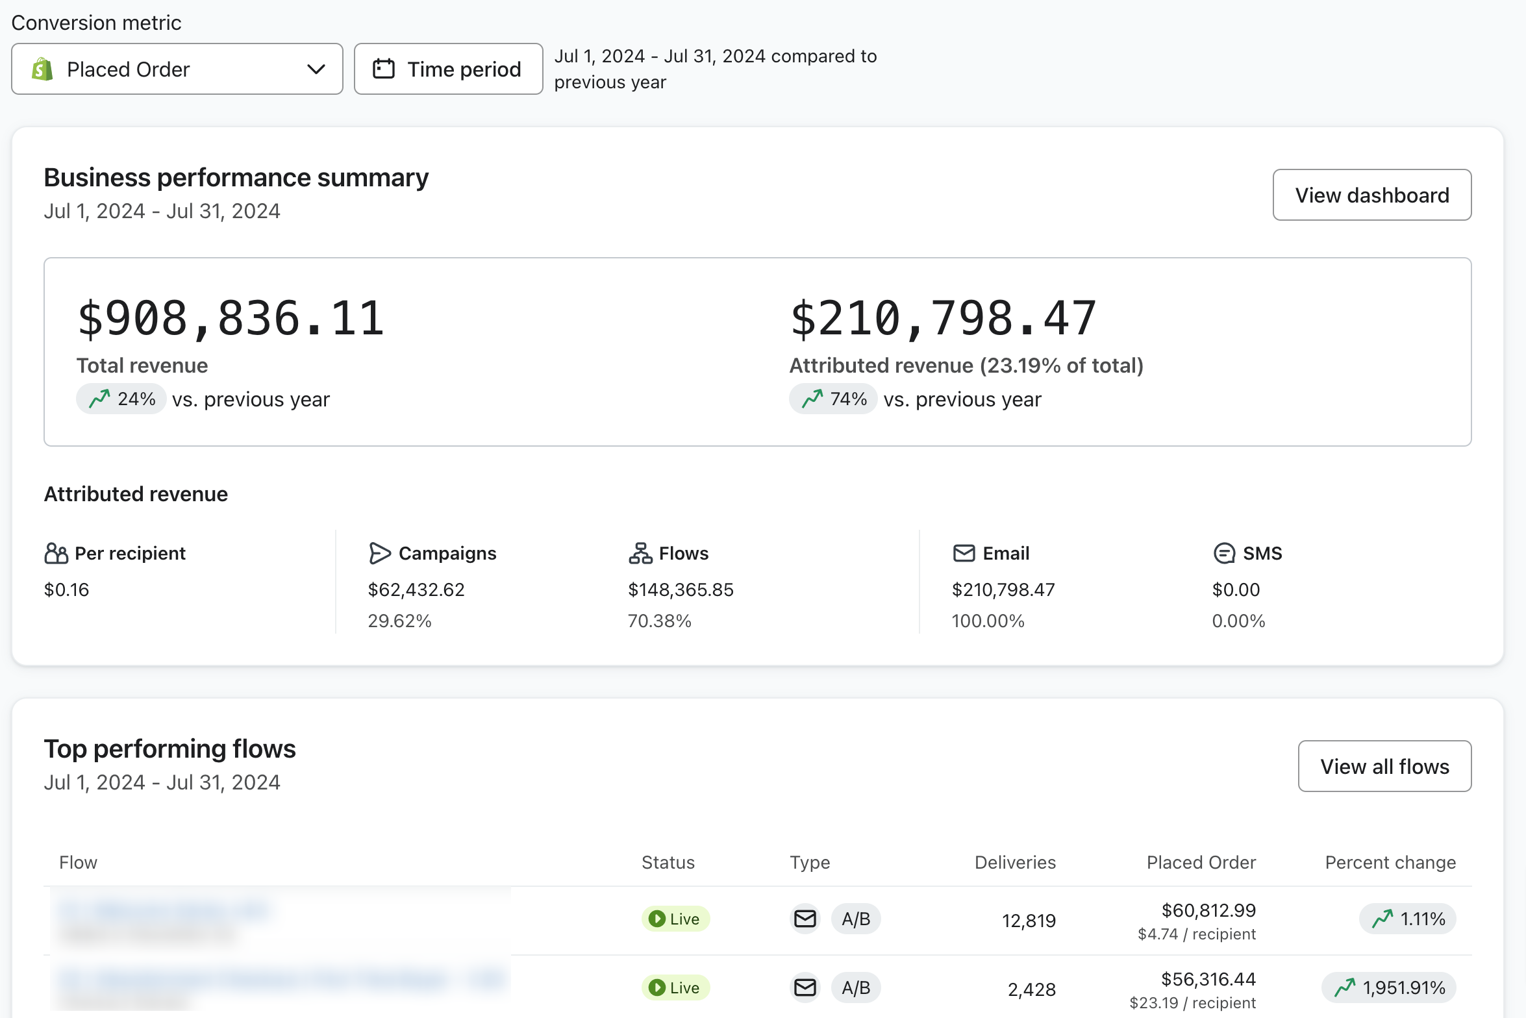Click the 1,951.91% percent change badge
Image resolution: width=1526 pixels, height=1018 pixels.
pyautogui.click(x=1389, y=987)
